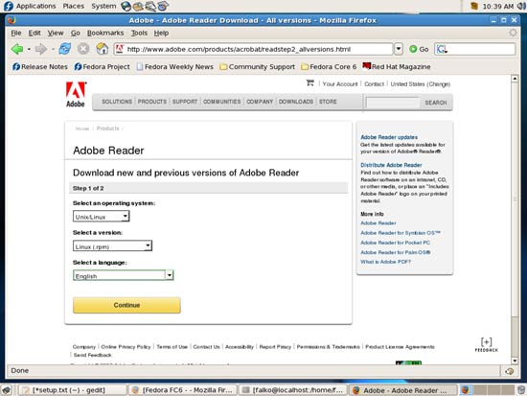Click the Online Privacy Policy footer link
The image size is (527, 396).
click(126, 346)
